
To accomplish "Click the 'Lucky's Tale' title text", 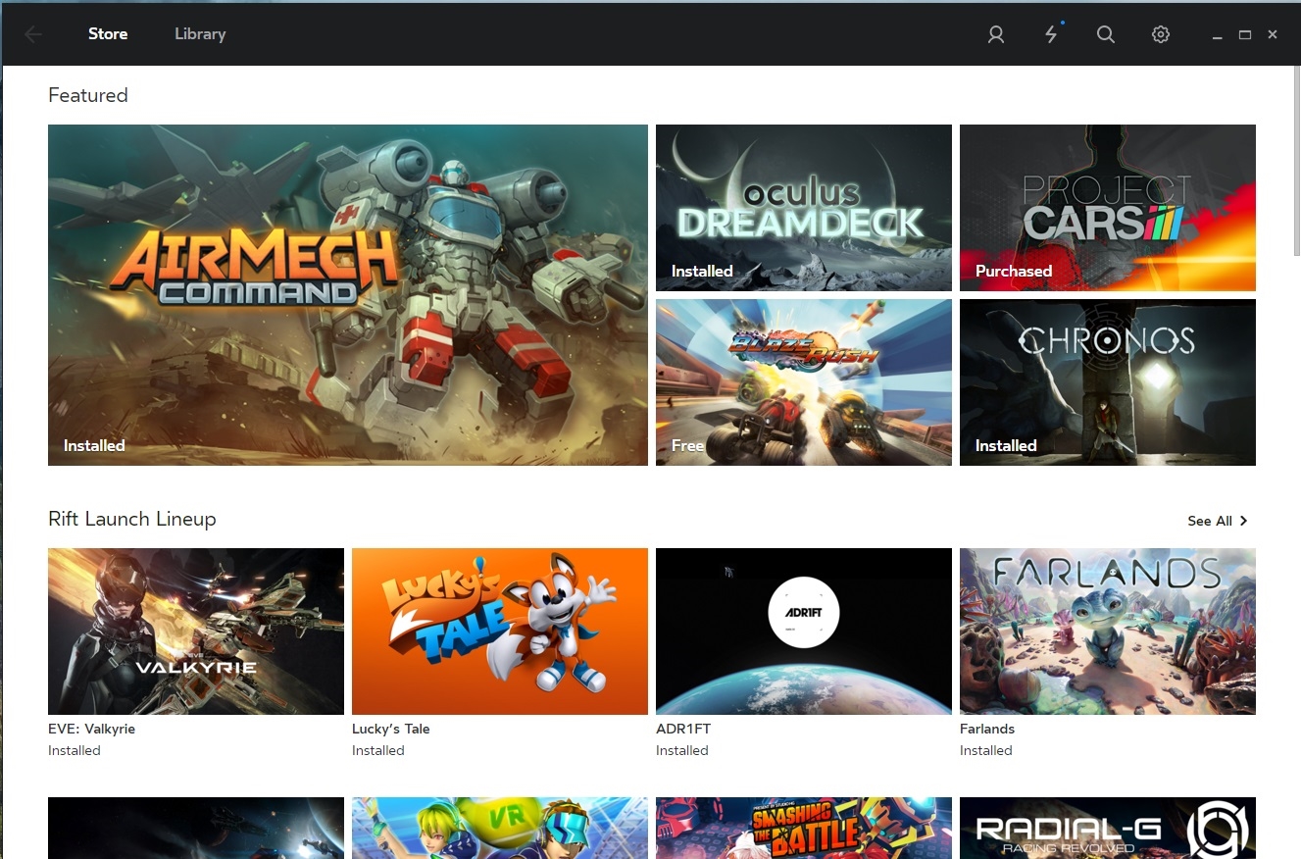I will (x=391, y=729).
